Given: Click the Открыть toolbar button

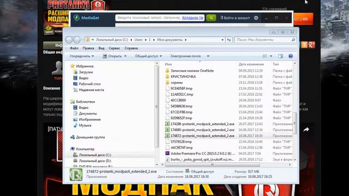Looking at the screenshot, I should tap(112, 56).
